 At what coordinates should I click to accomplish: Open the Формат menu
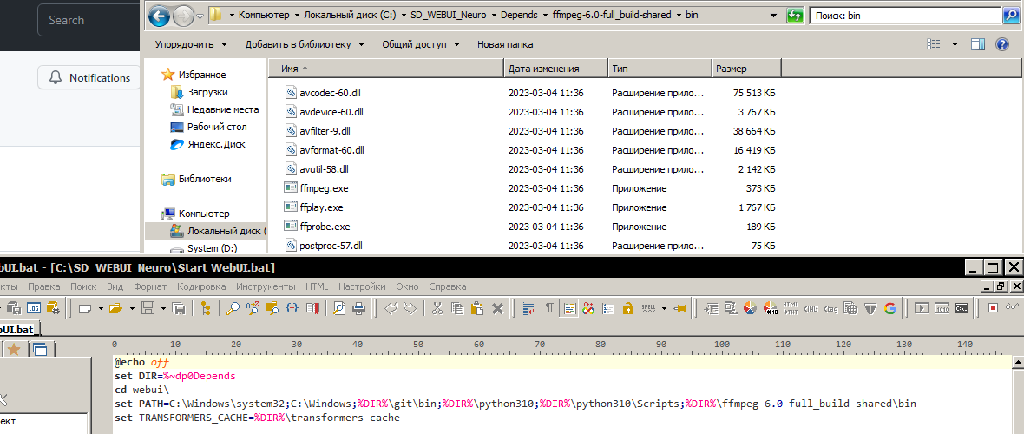point(150,286)
